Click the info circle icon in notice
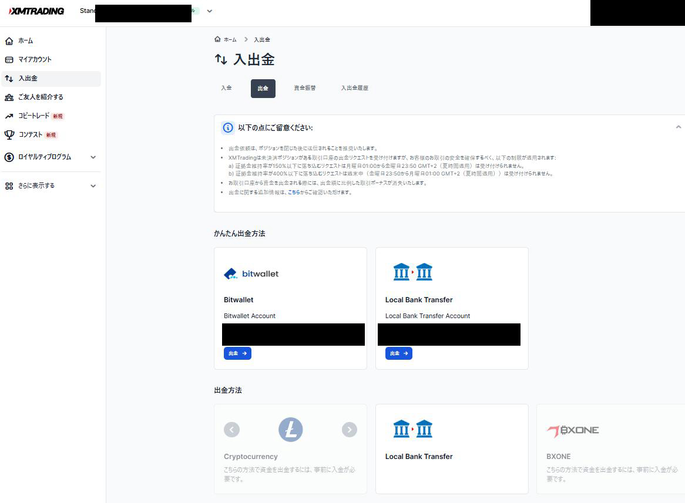This screenshot has width=685, height=503. pyautogui.click(x=228, y=128)
